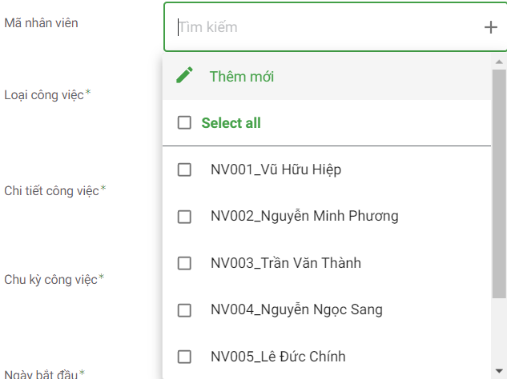Click the plus icon in search field
Image resolution: width=507 pixels, height=379 pixels.
coord(490,27)
